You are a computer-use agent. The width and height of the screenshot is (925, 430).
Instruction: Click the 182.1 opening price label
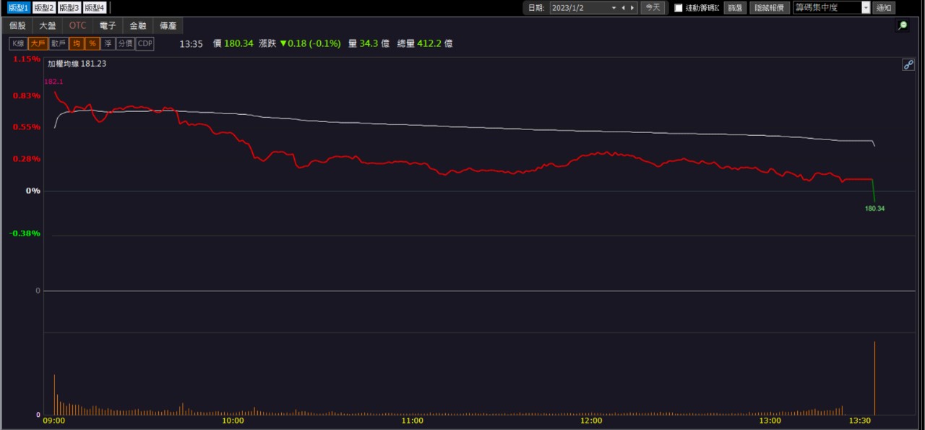(x=53, y=82)
